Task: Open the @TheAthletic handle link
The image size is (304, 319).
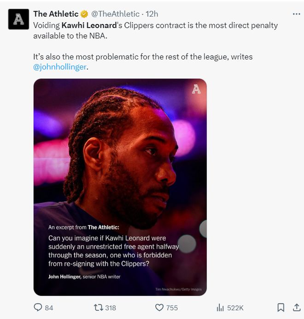Action: tap(115, 14)
